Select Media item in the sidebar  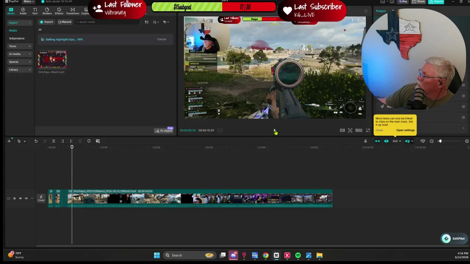(x=13, y=30)
